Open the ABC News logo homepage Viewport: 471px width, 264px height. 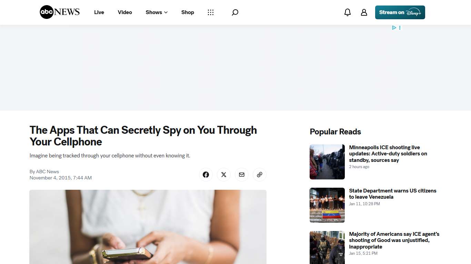point(60,12)
